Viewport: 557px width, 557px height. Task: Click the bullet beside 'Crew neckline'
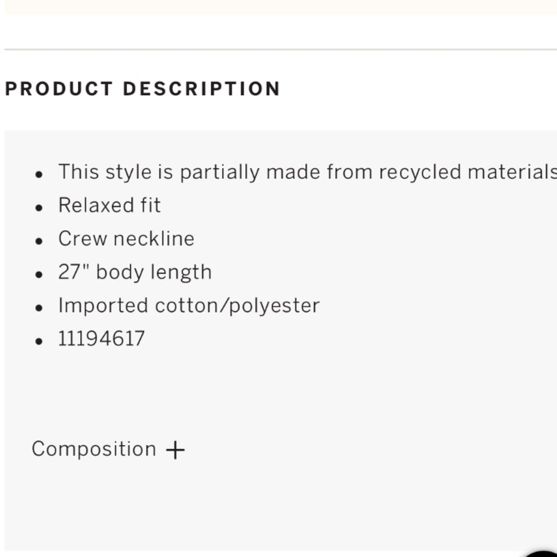point(39,241)
